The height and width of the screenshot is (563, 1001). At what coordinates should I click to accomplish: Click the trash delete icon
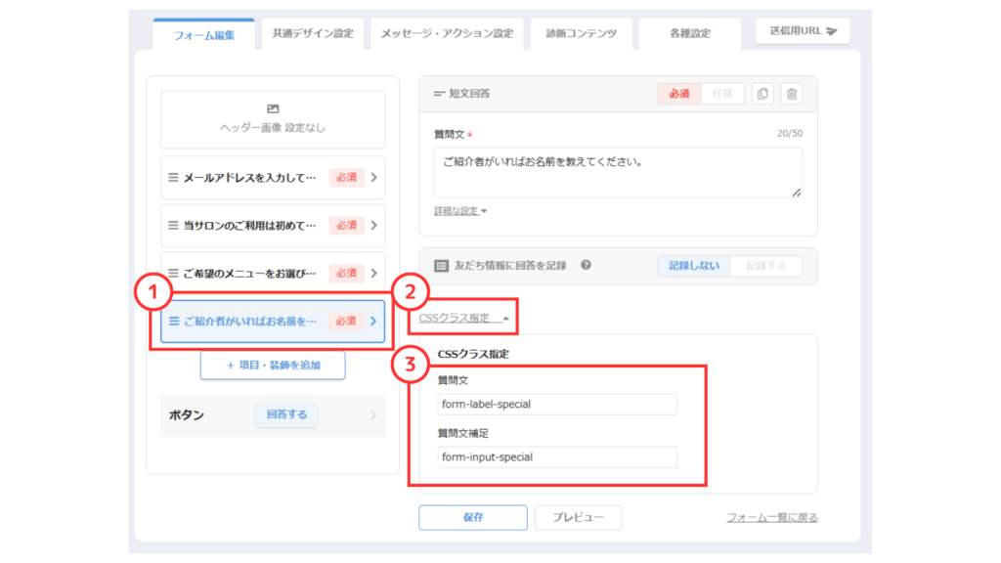792,94
